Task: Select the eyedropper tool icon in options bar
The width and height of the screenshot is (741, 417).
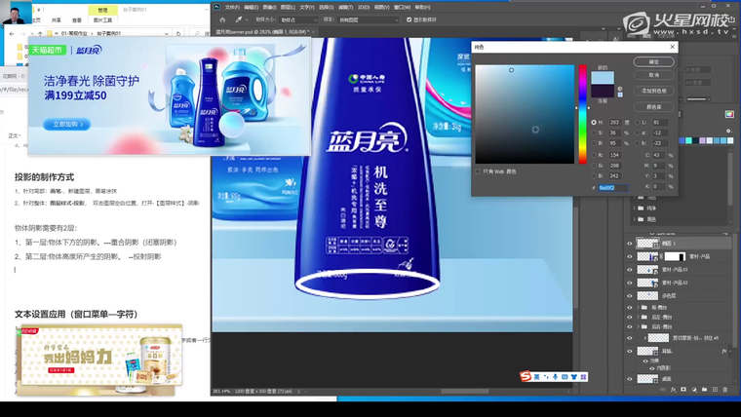Action: coord(239,19)
